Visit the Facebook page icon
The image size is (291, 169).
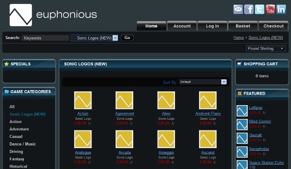[249, 9]
